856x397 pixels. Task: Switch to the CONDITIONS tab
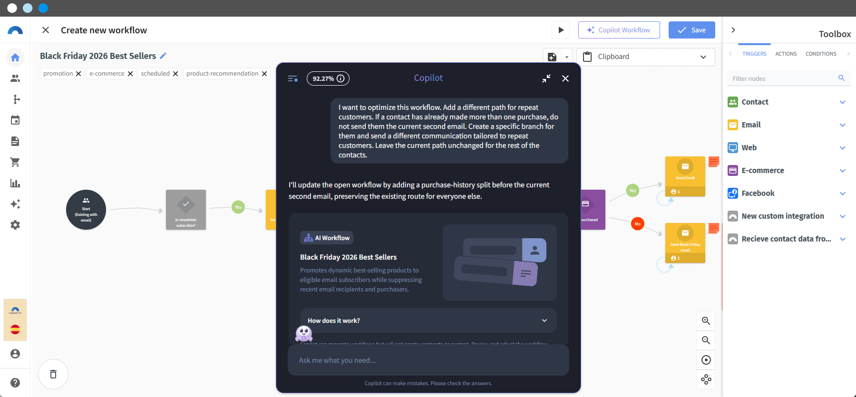(x=821, y=54)
